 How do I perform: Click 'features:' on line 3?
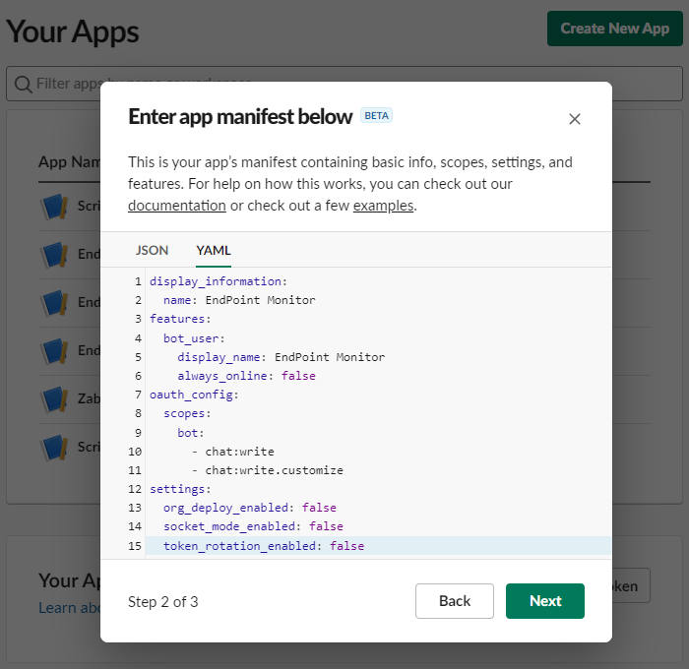click(180, 319)
